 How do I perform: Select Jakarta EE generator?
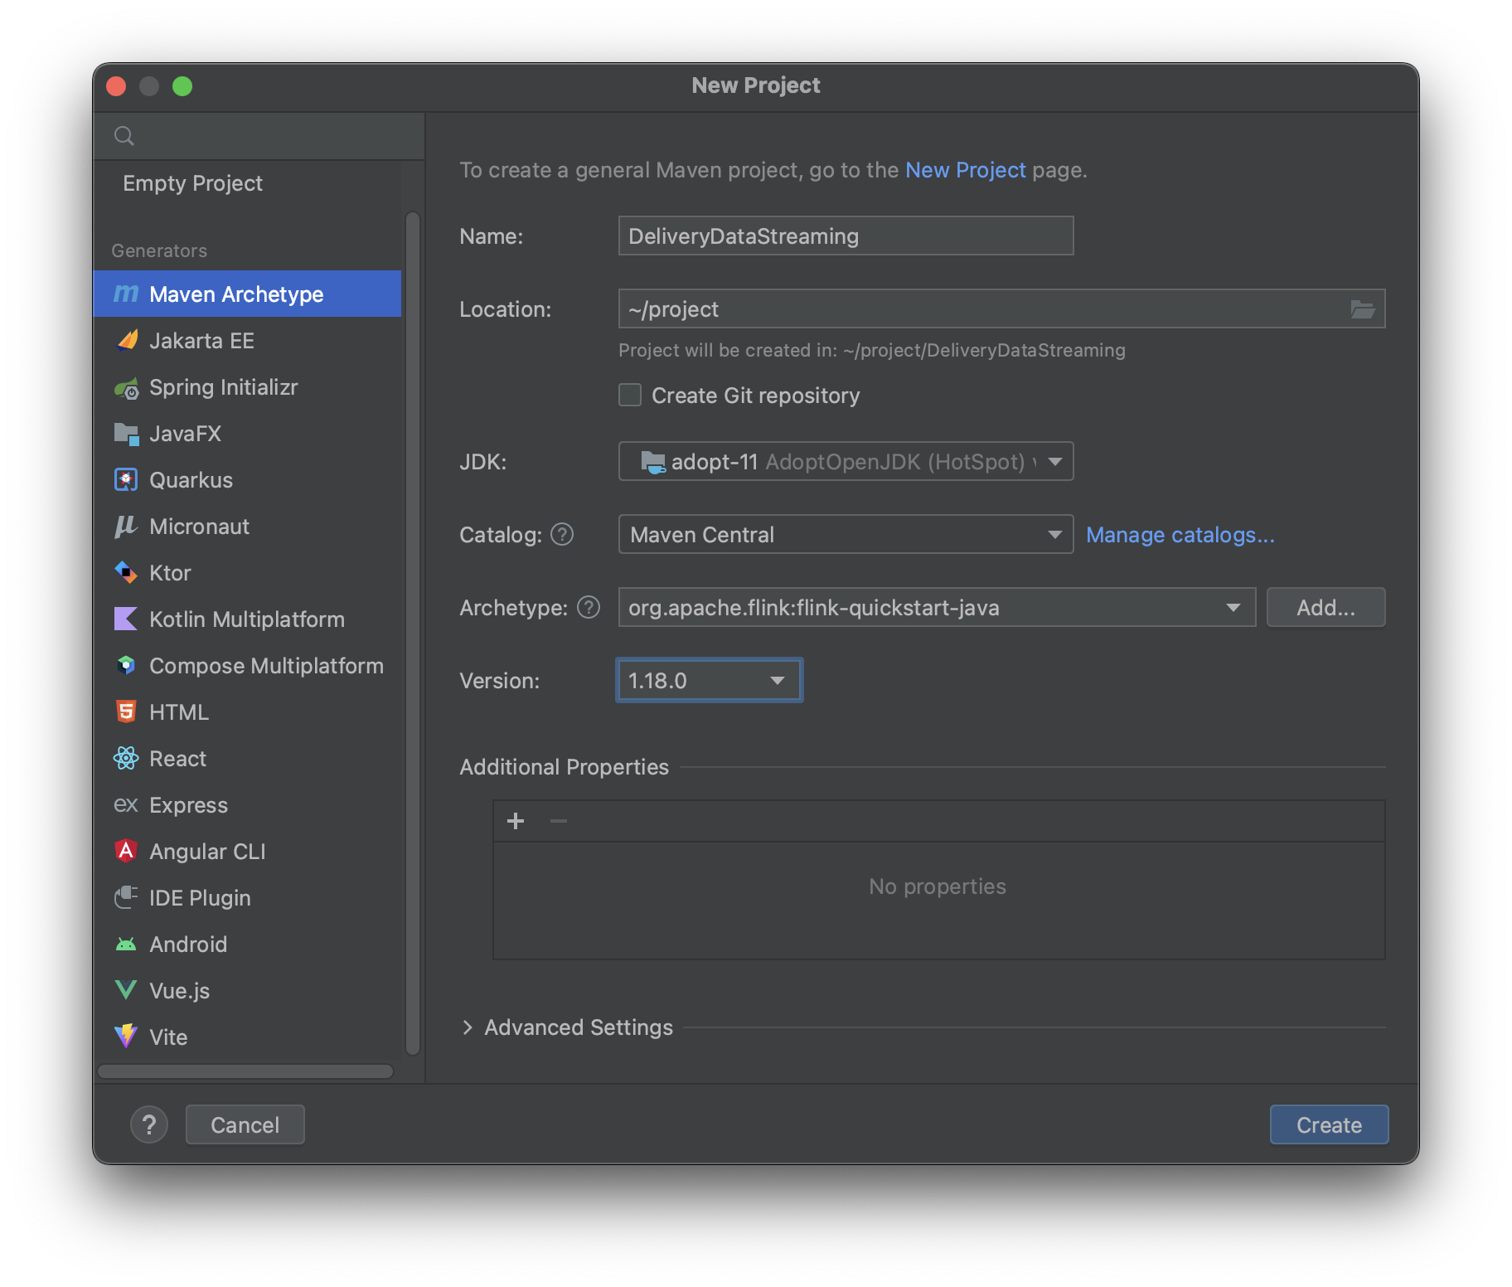coord(247,340)
